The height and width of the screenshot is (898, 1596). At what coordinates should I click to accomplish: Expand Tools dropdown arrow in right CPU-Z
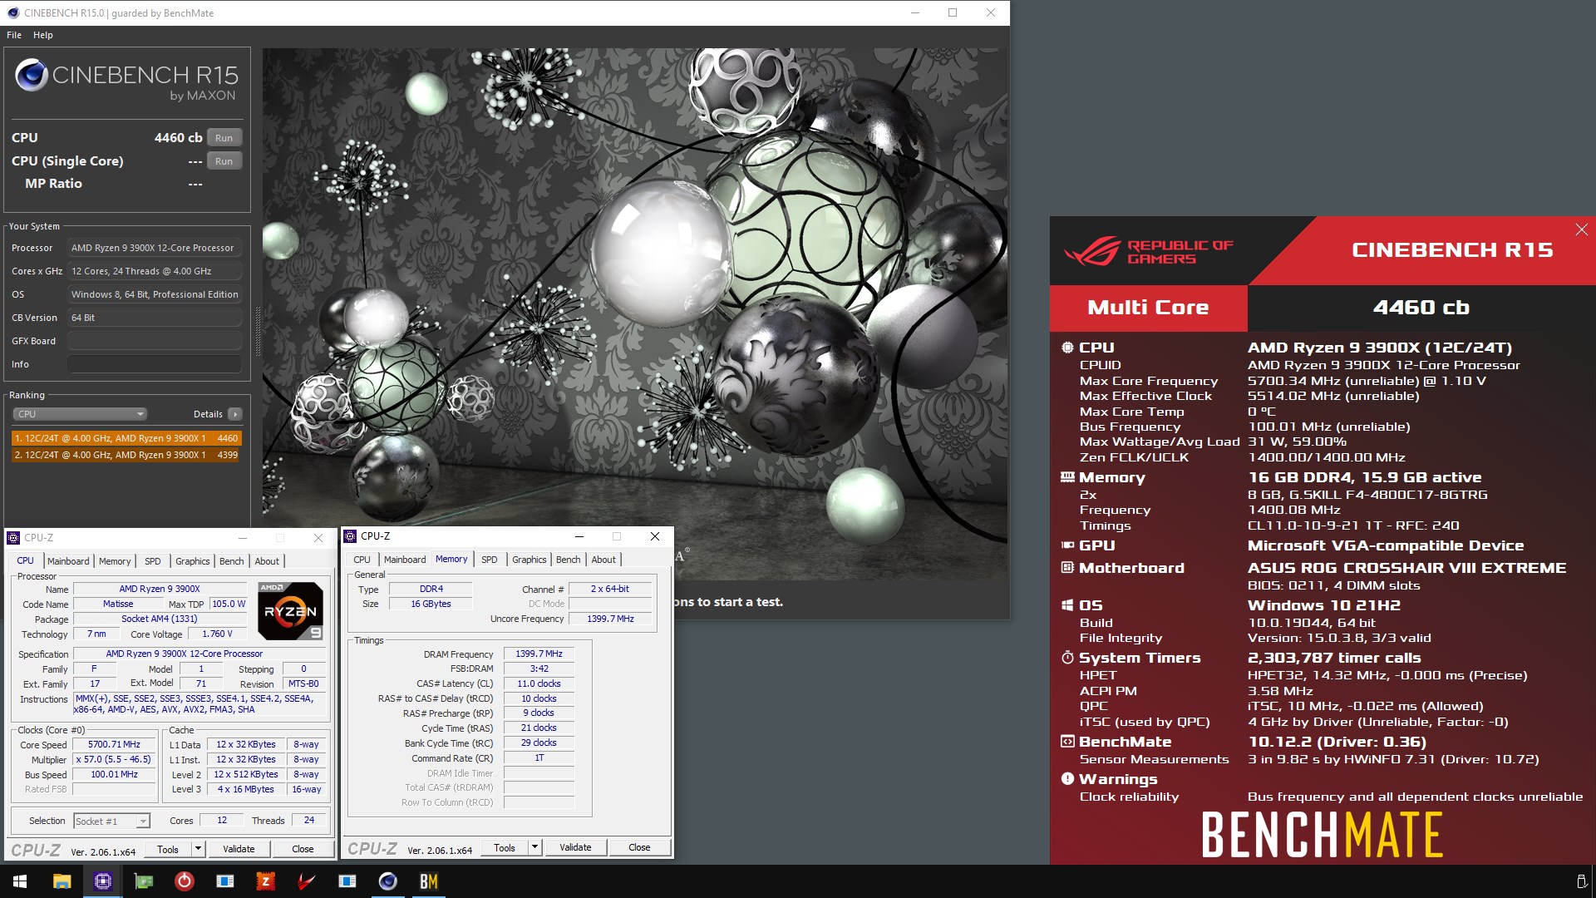pos(534,847)
